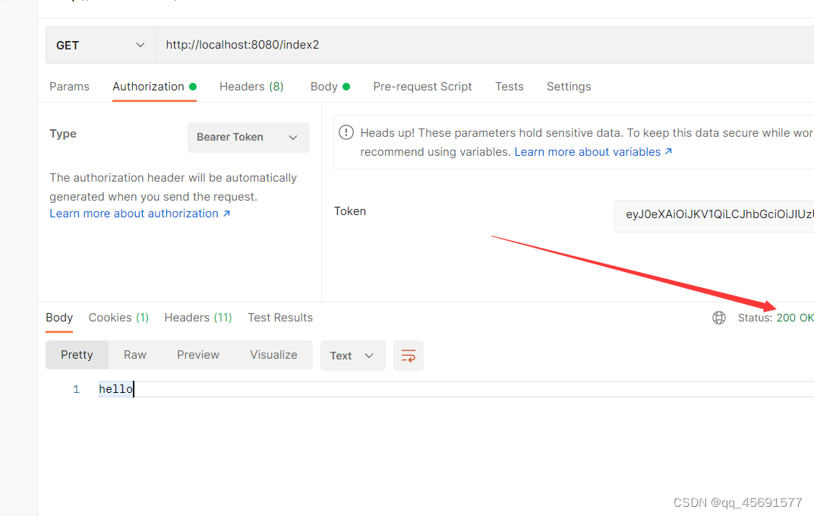Open the request Settings tab

(x=569, y=86)
